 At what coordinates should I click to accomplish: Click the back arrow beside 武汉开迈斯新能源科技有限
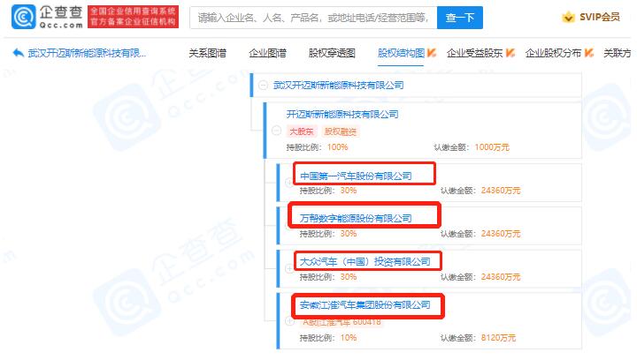click(x=19, y=53)
